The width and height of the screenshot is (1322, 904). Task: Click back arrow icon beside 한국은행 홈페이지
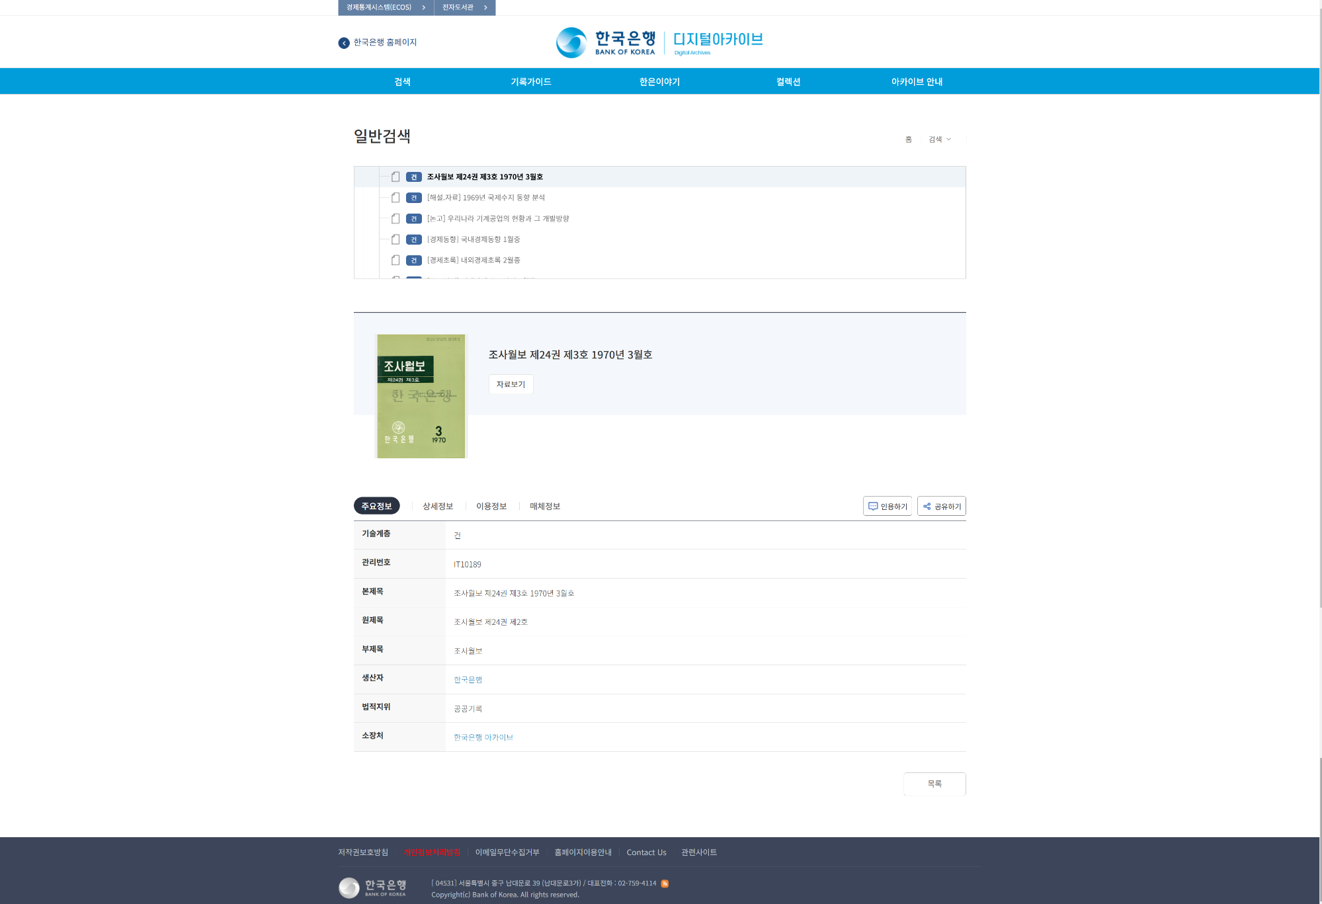click(344, 43)
